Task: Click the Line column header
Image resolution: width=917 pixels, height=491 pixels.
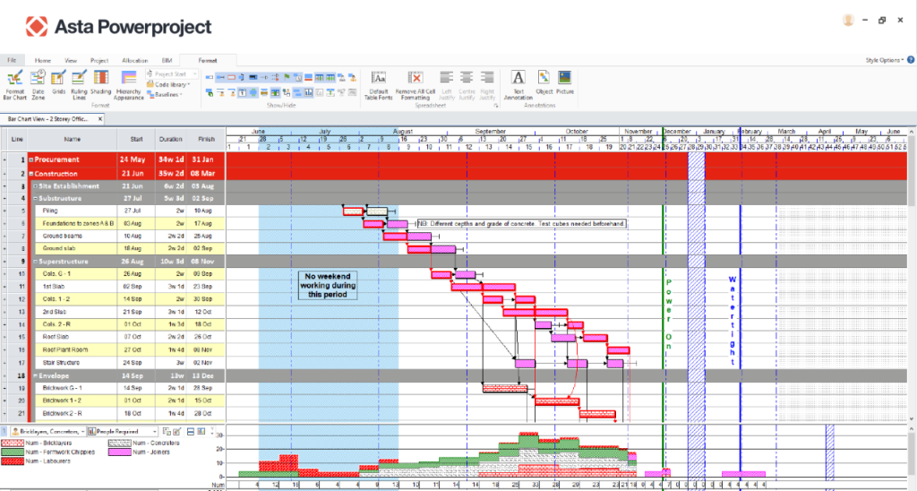Action: (x=18, y=139)
